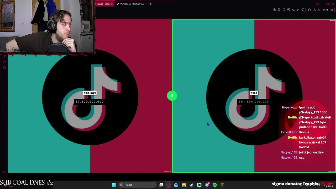
Task: Click the karkulkator username in chat
Action: [289, 132]
